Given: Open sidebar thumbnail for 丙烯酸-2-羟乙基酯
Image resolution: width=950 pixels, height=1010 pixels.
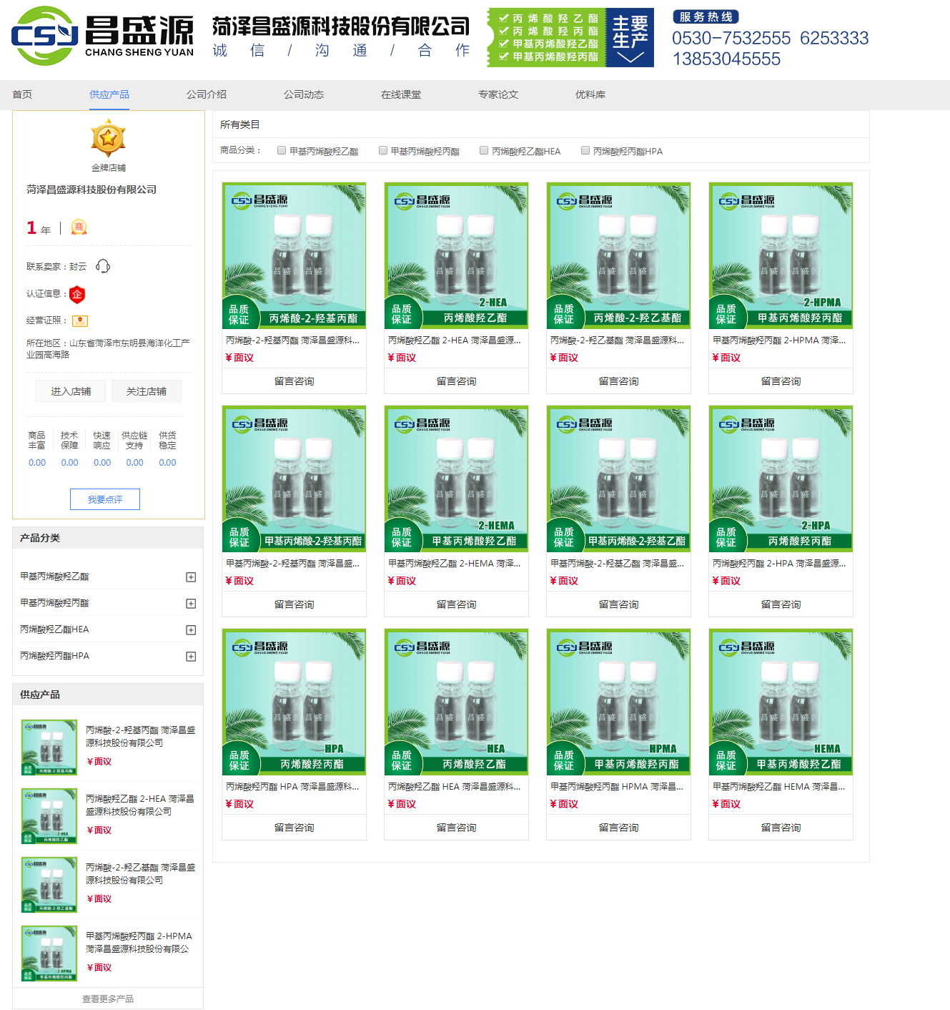Looking at the screenshot, I should 49,885.
